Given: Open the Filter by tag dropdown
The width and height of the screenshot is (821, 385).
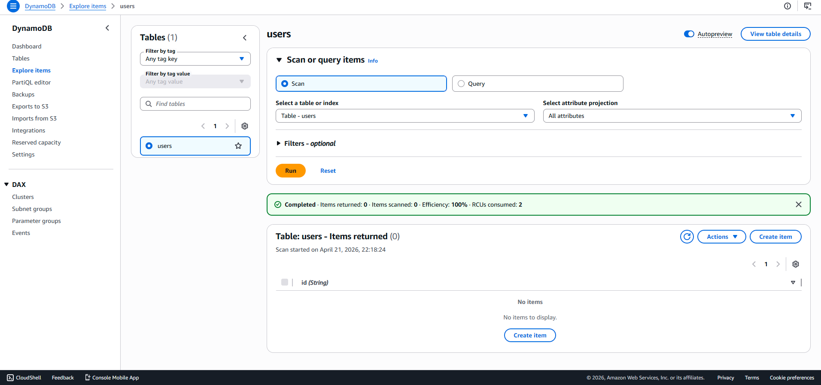Looking at the screenshot, I should point(195,59).
